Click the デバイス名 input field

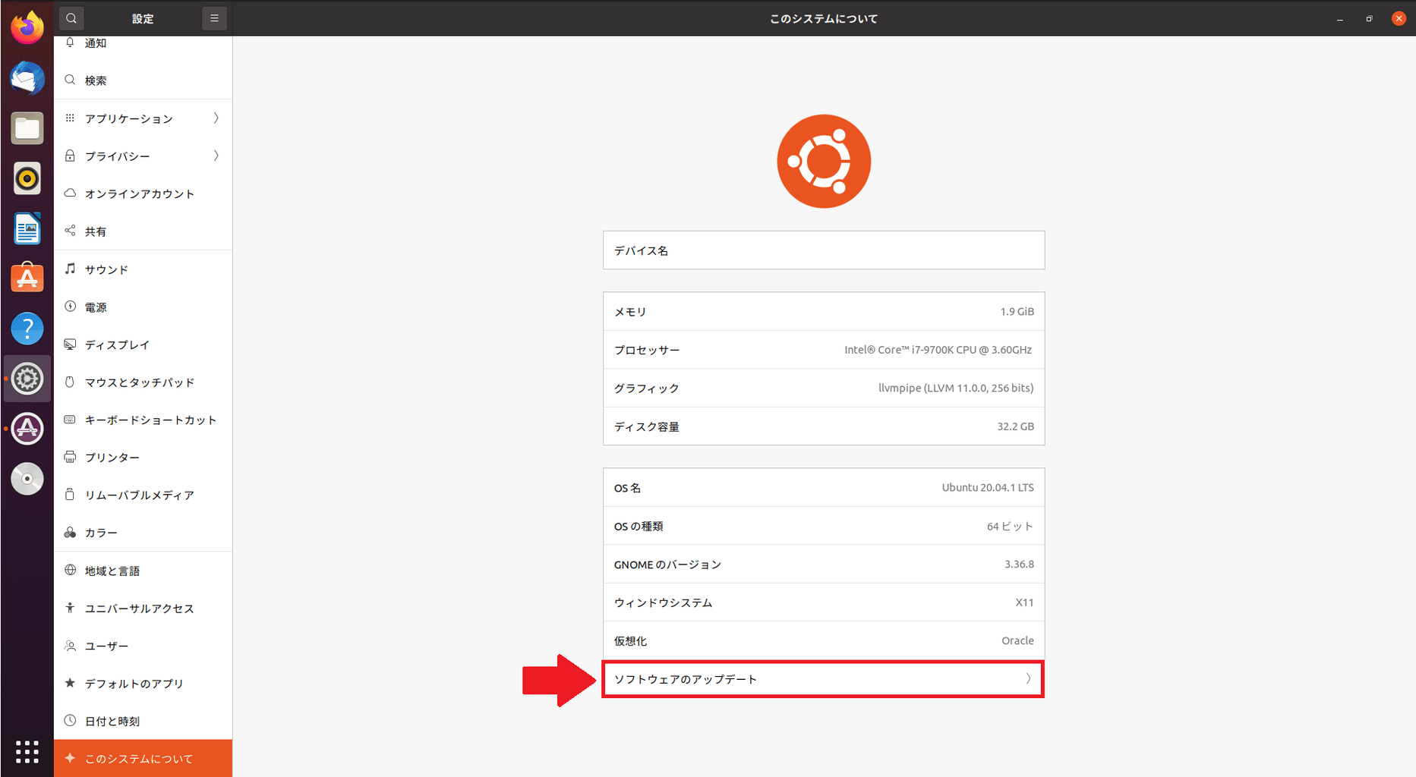tap(824, 250)
